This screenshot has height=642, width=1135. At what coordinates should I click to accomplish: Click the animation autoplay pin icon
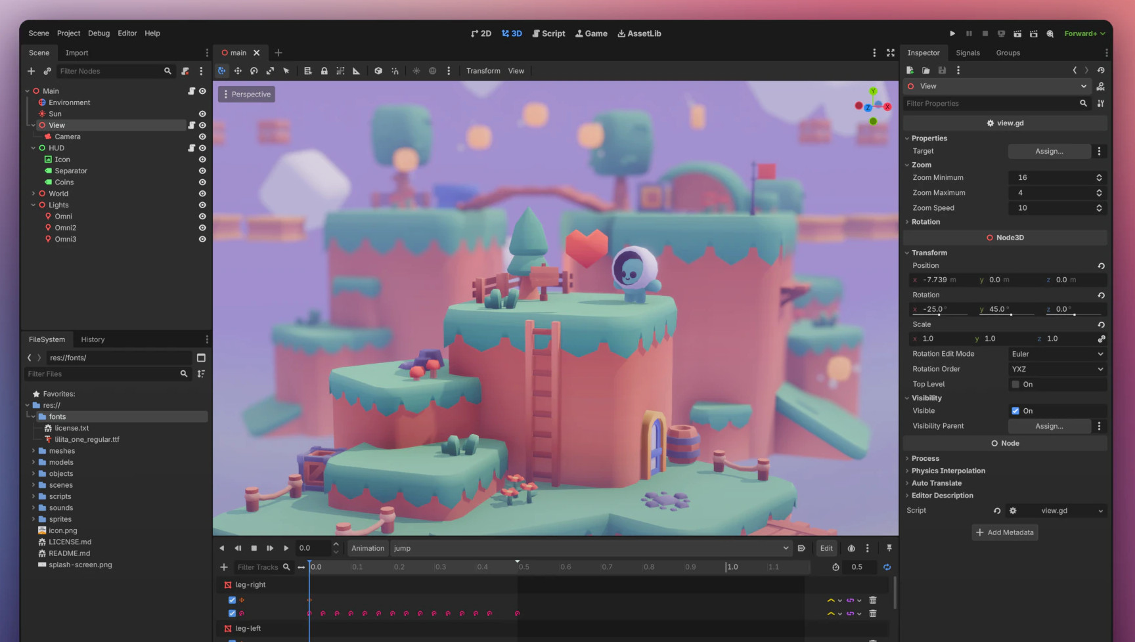pos(889,548)
